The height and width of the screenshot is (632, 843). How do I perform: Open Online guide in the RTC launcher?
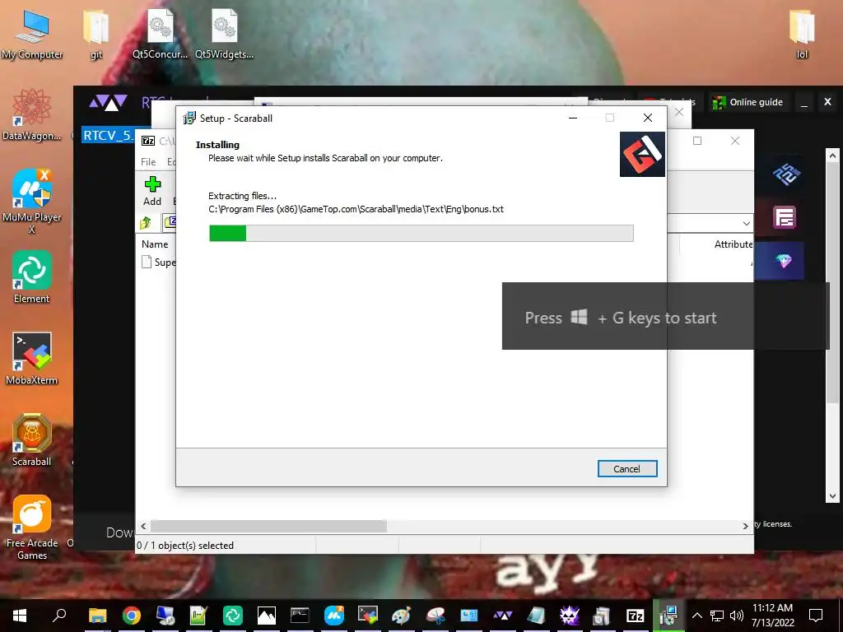point(748,102)
